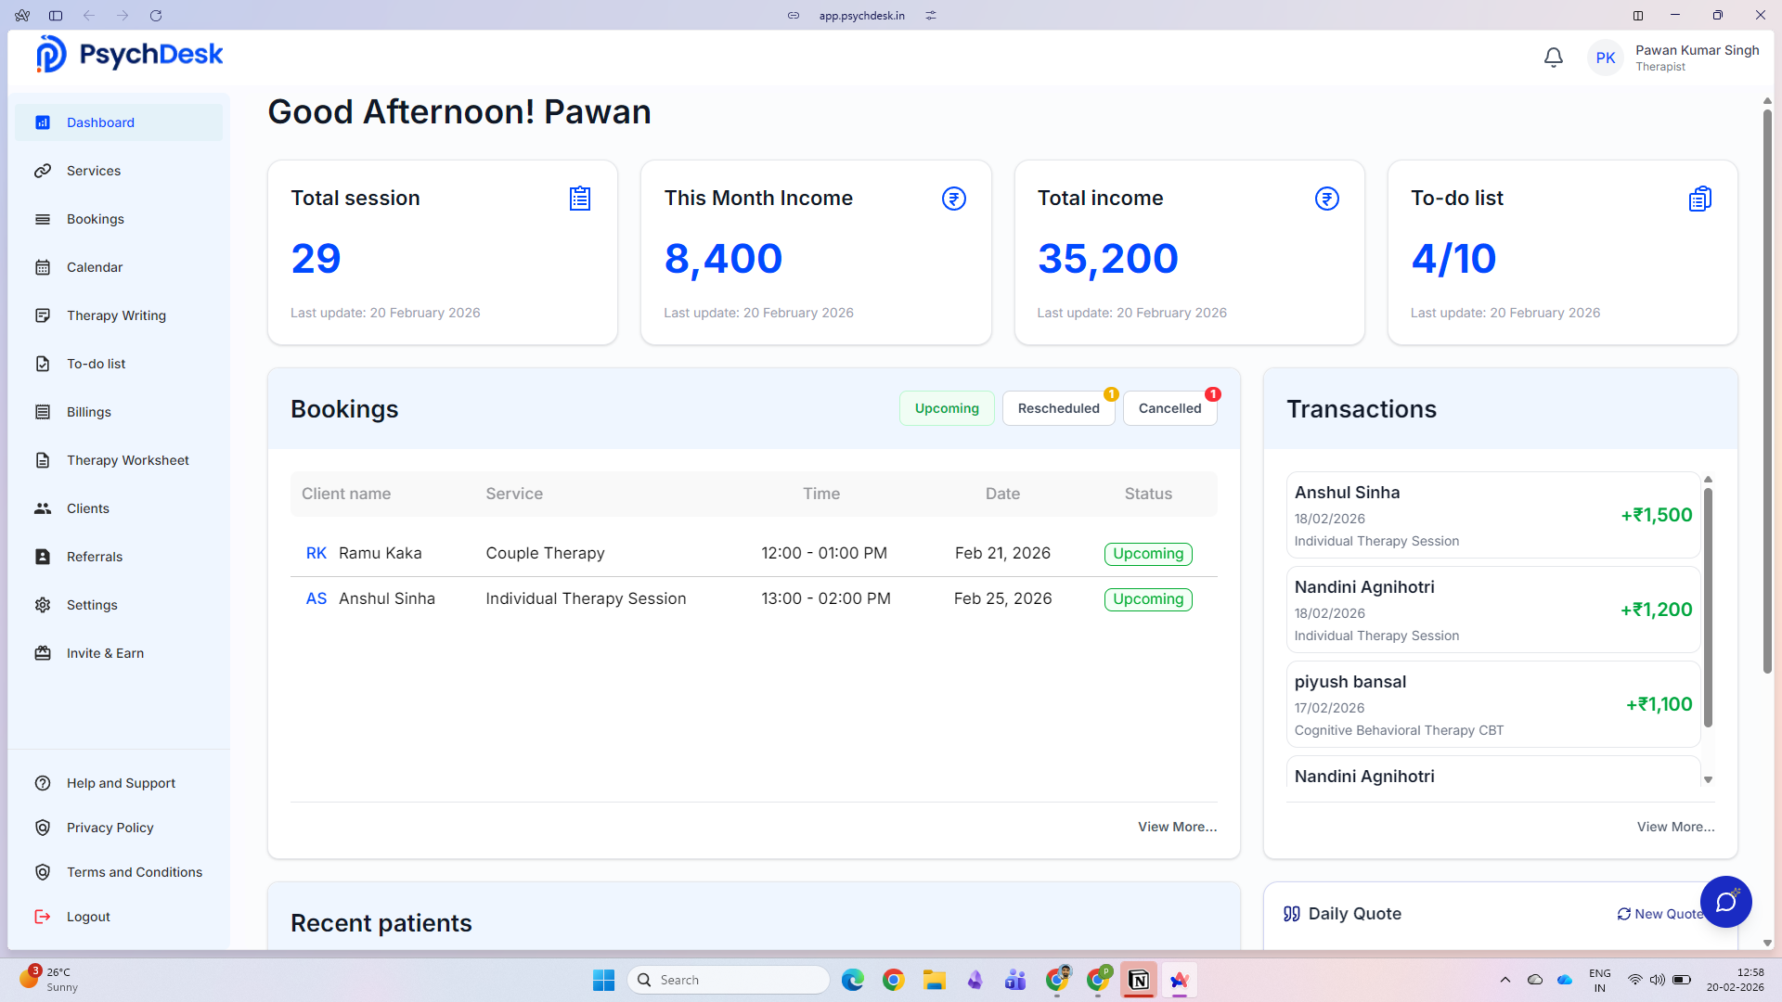Click the New Quote refresh icon
The image size is (1782, 1002).
(x=1622, y=914)
